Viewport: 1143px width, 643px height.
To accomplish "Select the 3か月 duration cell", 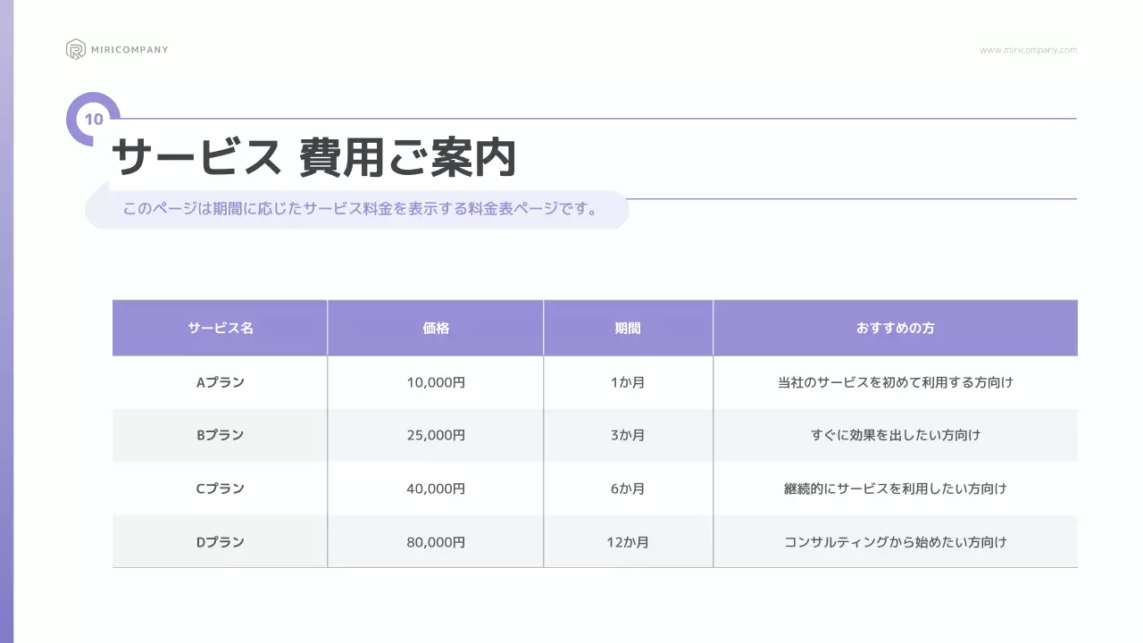I will (628, 435).
